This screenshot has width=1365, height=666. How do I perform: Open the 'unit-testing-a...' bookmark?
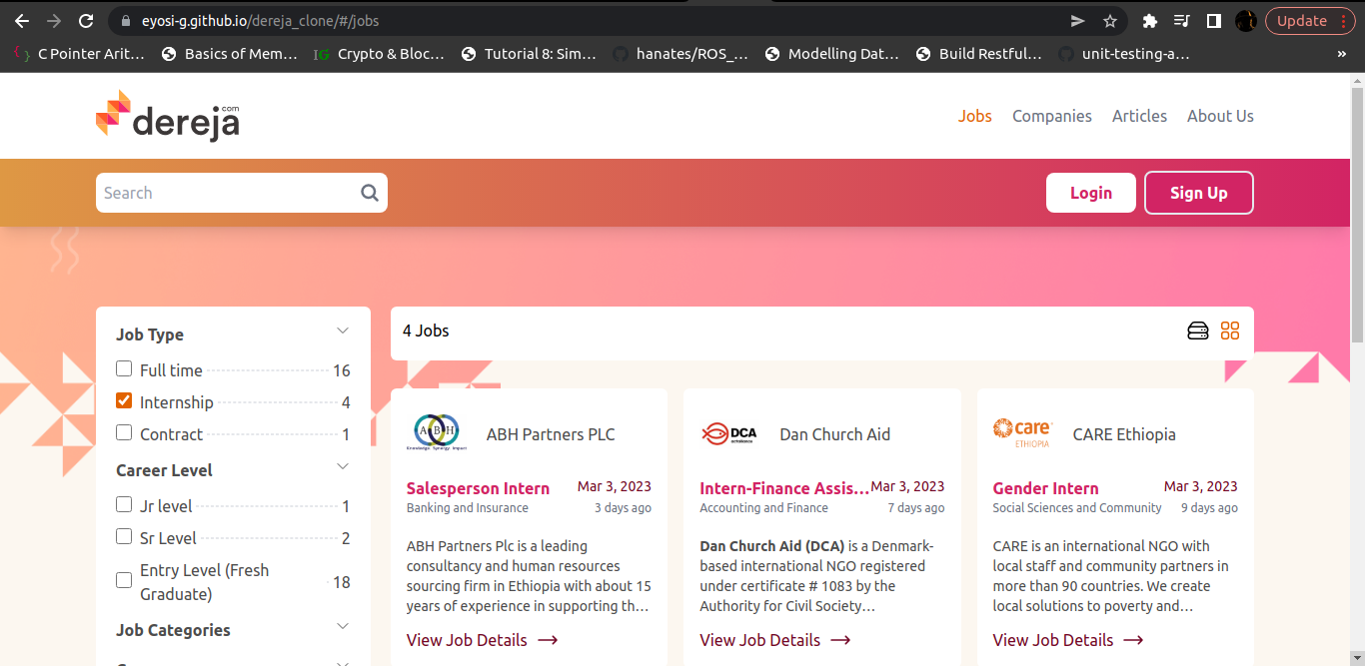click(1125, 54)
